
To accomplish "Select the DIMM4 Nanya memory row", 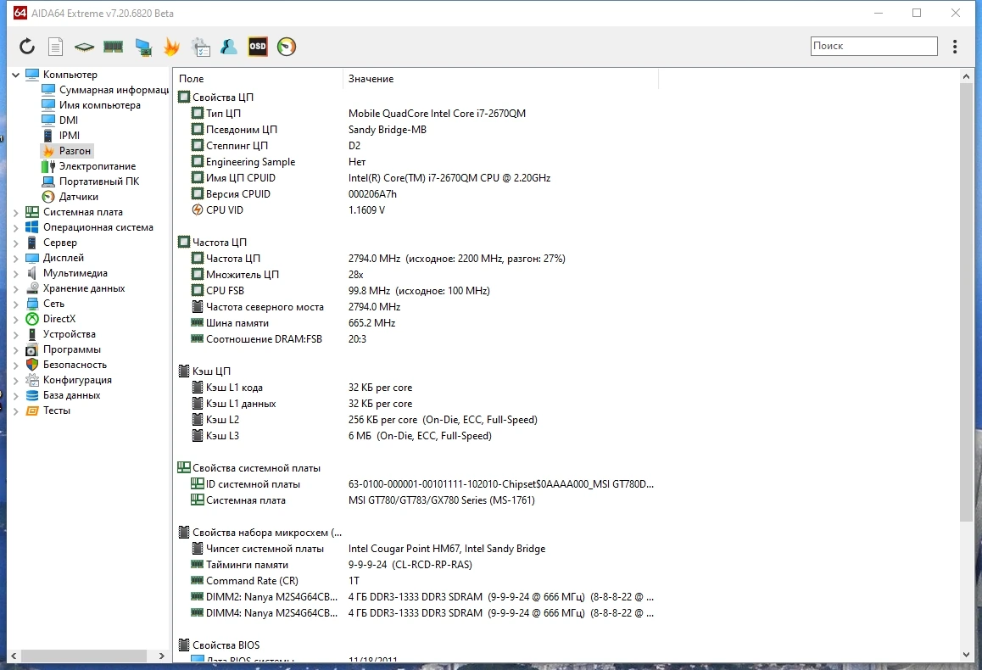I will pos(416,613).
